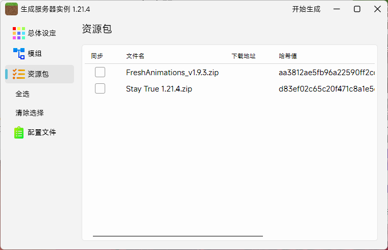Click the Minecraft grass block app icon
Viewport: 388px width, 250px height.
[11, 9]
